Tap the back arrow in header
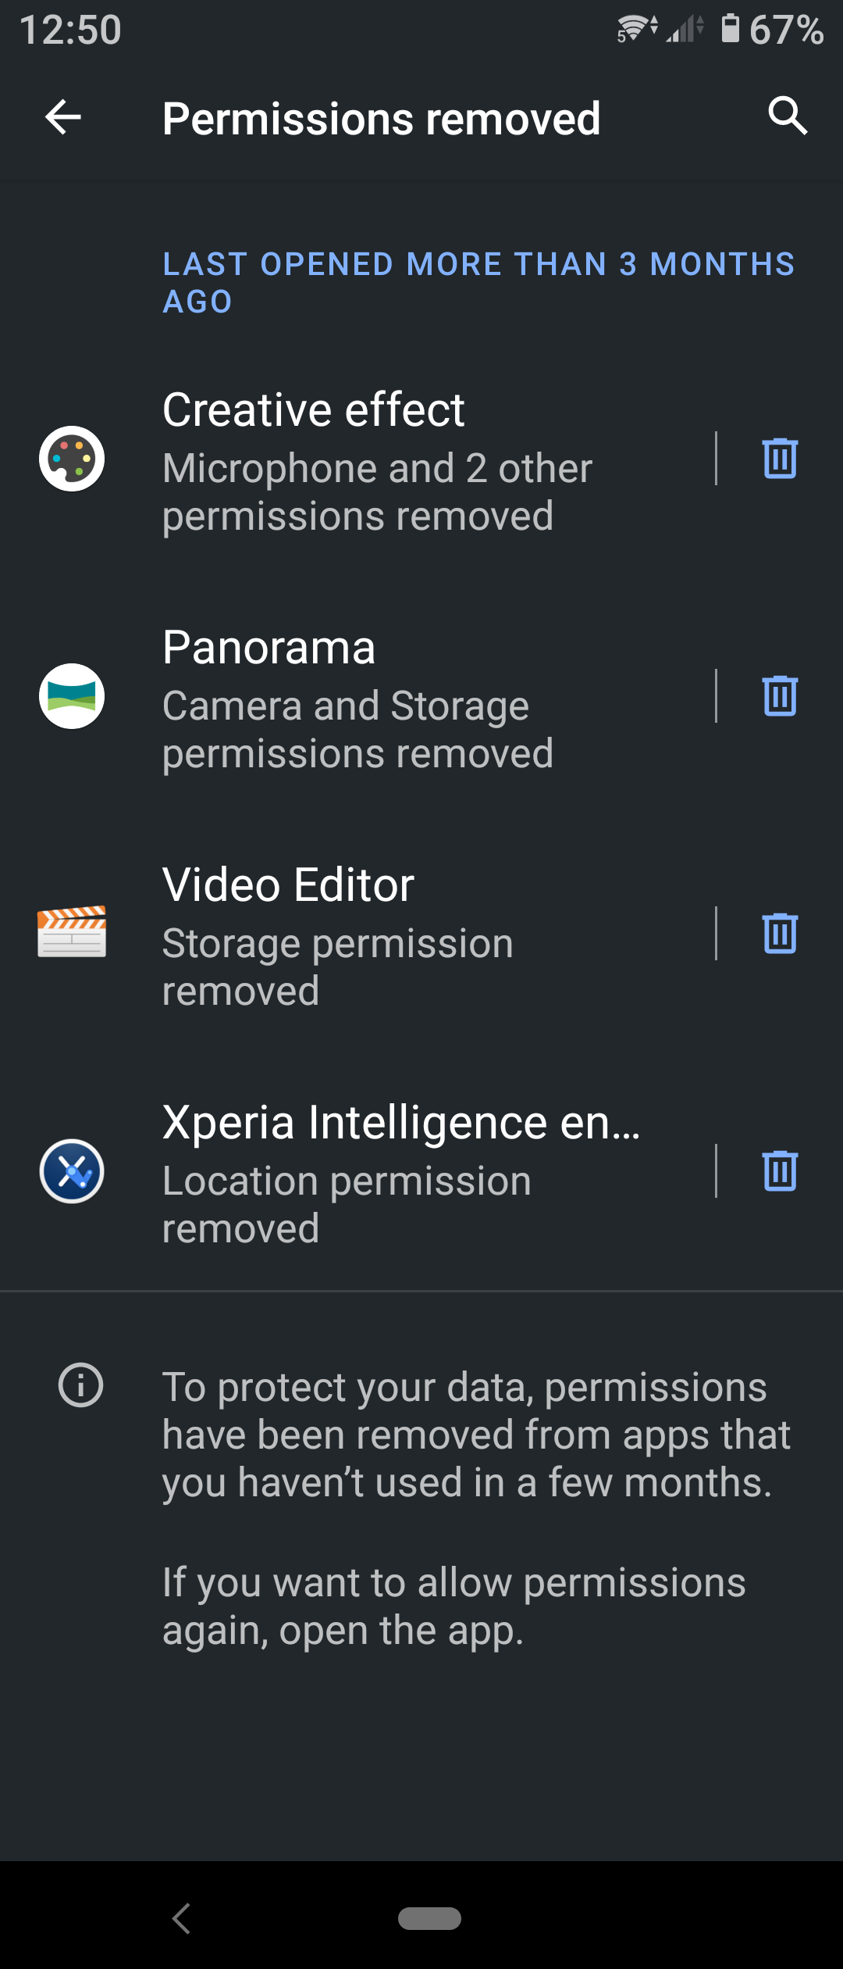This screenshot has width=843, height=1969. 63,118
